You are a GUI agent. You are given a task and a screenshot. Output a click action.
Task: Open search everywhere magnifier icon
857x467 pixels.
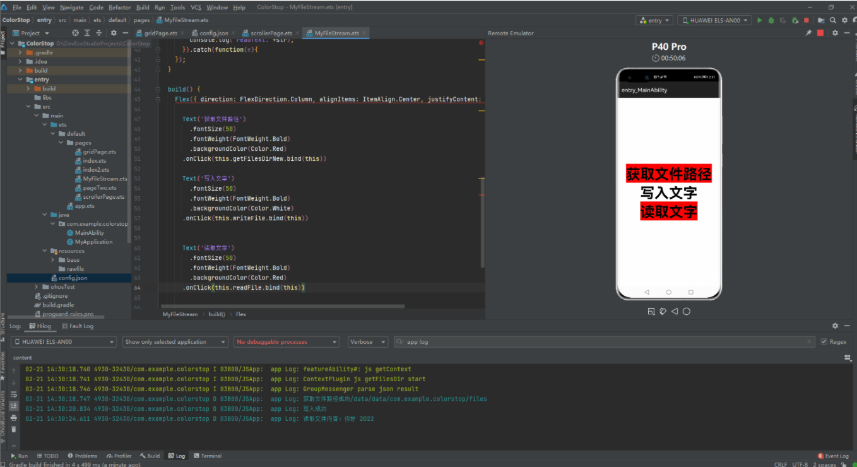[x=834, y=20]
